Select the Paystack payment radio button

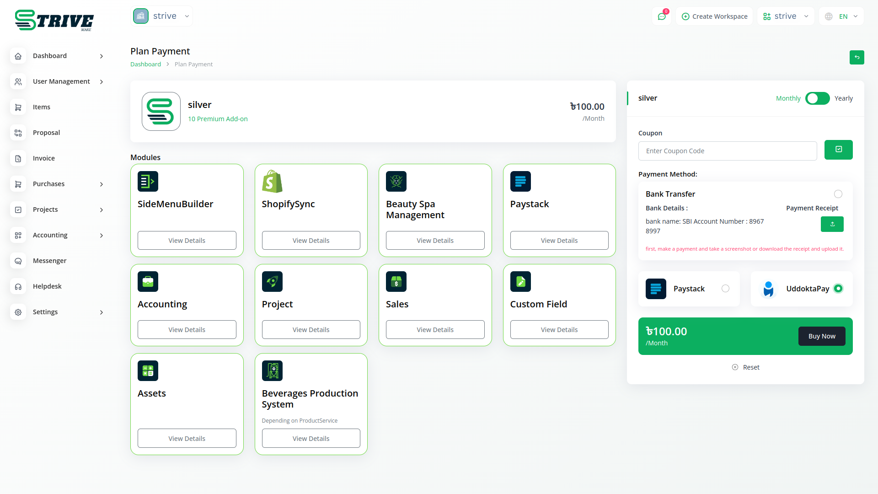(725, 289)
